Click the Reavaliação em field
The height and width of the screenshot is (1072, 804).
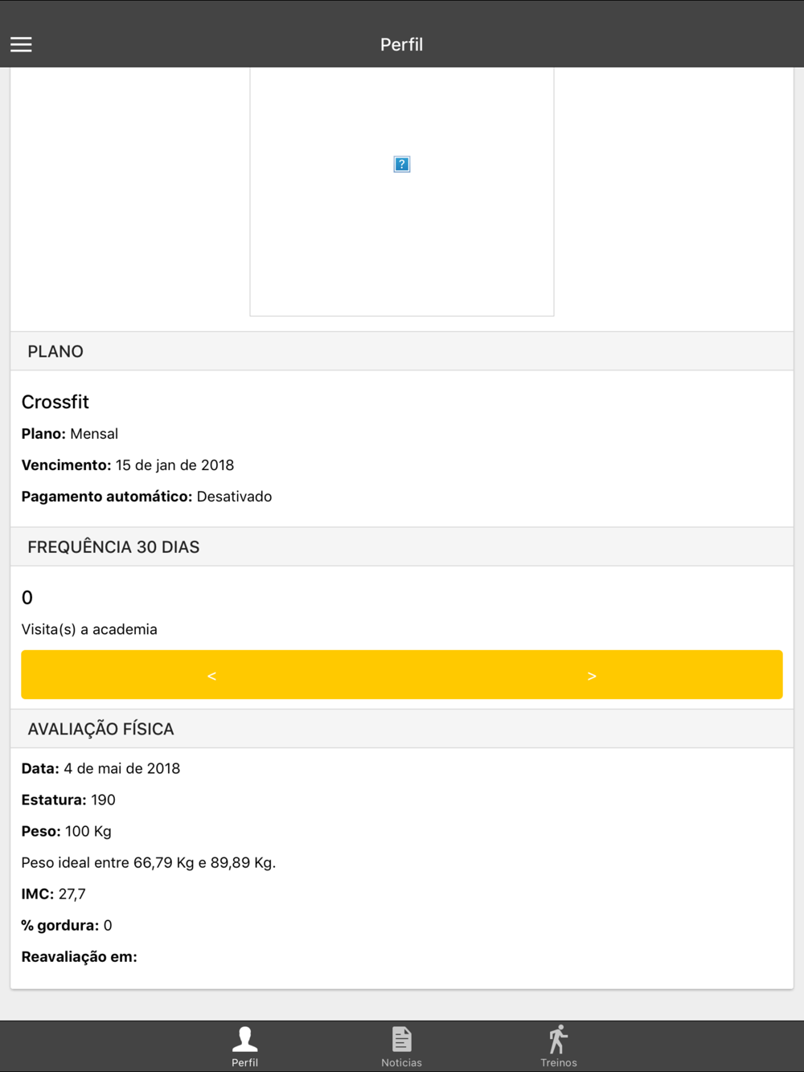coord(80,956)
